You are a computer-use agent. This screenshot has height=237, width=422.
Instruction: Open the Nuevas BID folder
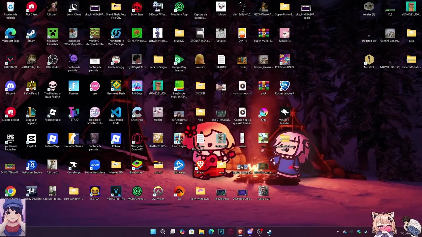[116, 165]
